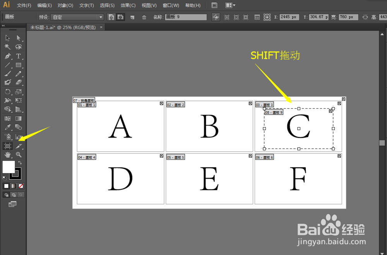Open the 编辑(E) menu
The width and height of the screenshot is (387, 255).
click(x=45, y=5)
